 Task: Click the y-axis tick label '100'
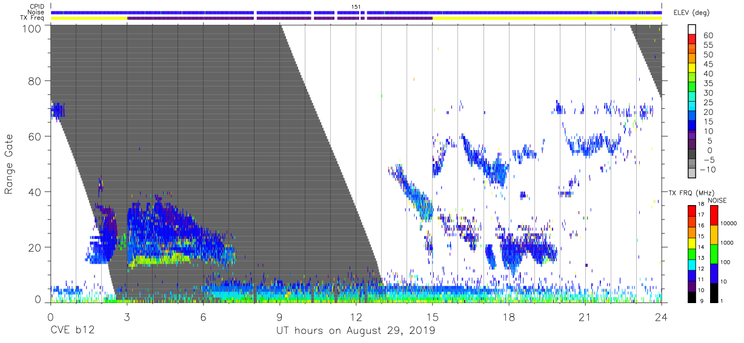(32, 28)
